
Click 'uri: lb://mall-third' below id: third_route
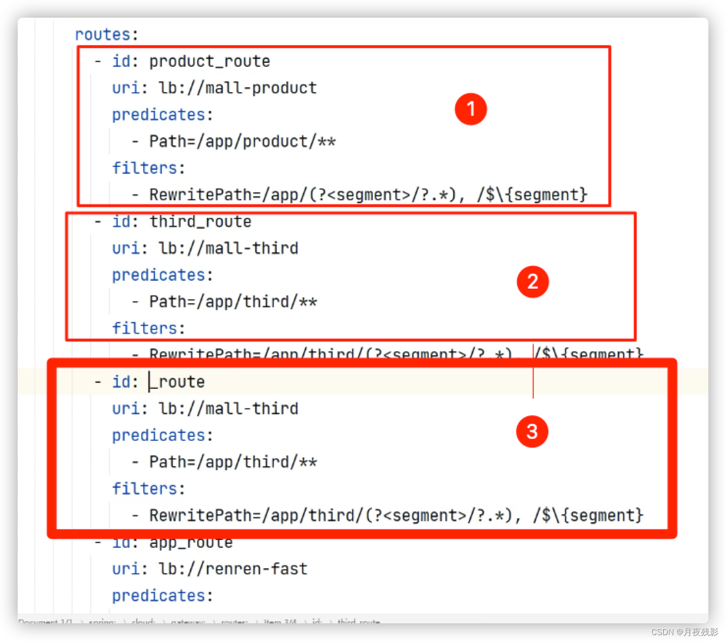coord(205,248)
